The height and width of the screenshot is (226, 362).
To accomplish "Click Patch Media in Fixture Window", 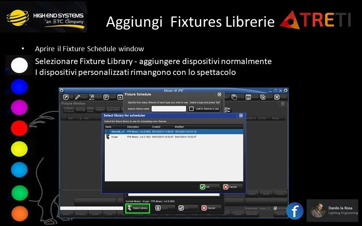I will point(90,110).
